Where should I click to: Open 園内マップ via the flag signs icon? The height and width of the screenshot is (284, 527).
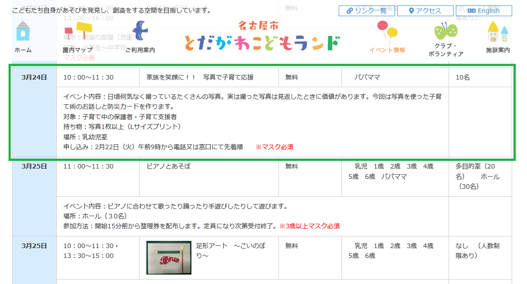pyautogui.click(x=78, y=31)
